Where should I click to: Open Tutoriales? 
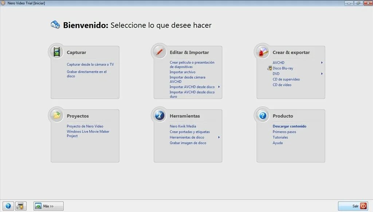point(280,137)
